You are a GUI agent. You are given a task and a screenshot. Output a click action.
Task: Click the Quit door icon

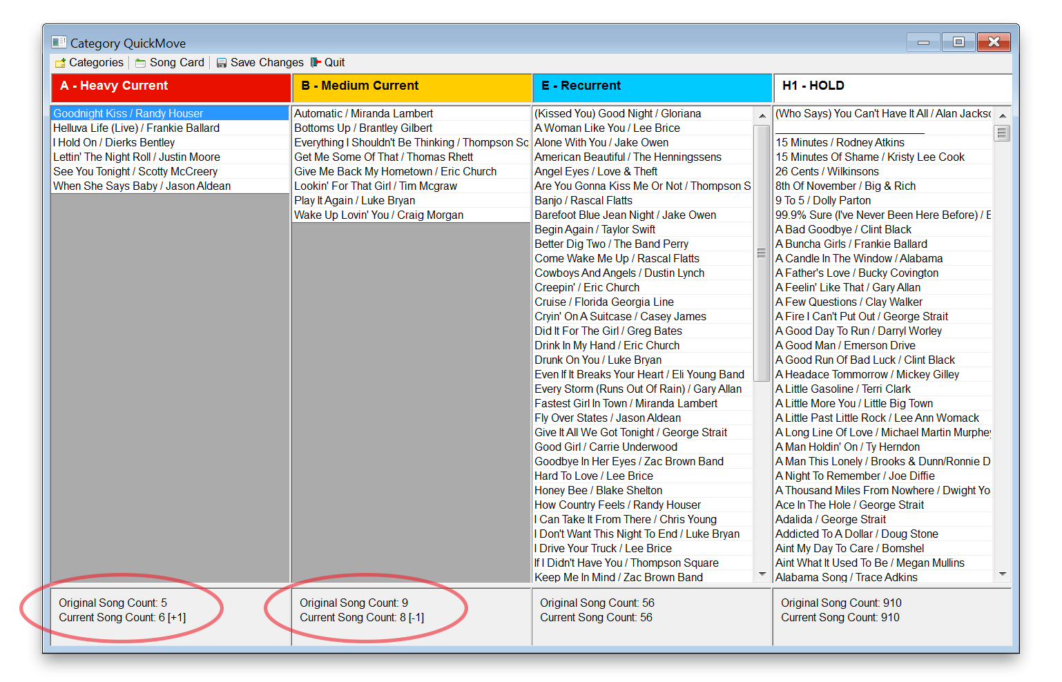tap(316, 62)
